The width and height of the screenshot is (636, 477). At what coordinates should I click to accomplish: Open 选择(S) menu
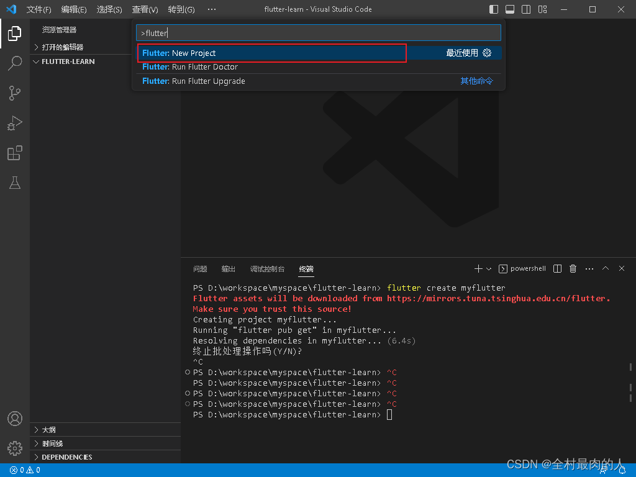(x=109, y=9)
